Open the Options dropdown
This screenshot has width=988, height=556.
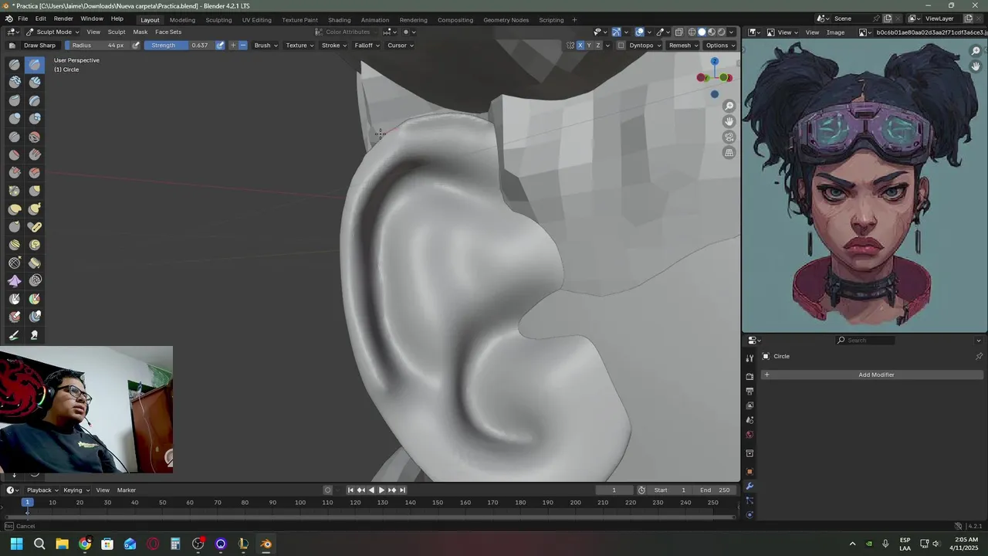click(x=720, y=46)
